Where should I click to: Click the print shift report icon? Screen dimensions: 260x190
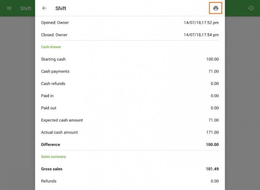pos(216,8)
